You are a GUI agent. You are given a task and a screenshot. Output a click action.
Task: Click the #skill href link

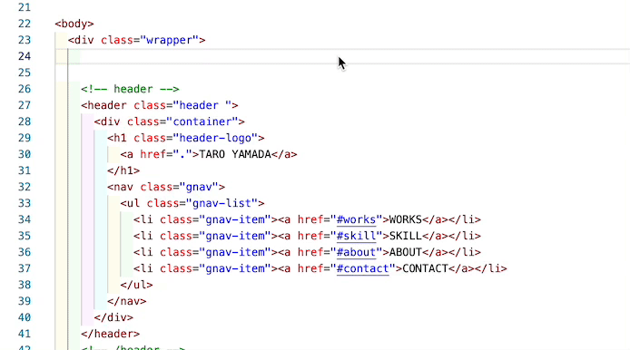tap(356, 236)
